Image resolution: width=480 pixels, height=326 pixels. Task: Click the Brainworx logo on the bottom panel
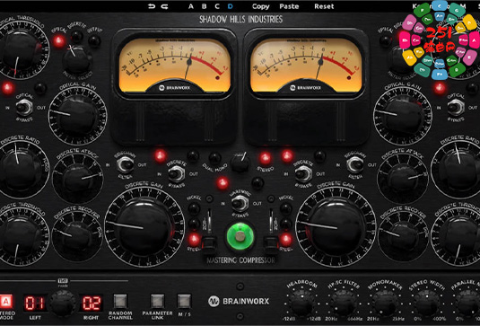click(239, 301)
